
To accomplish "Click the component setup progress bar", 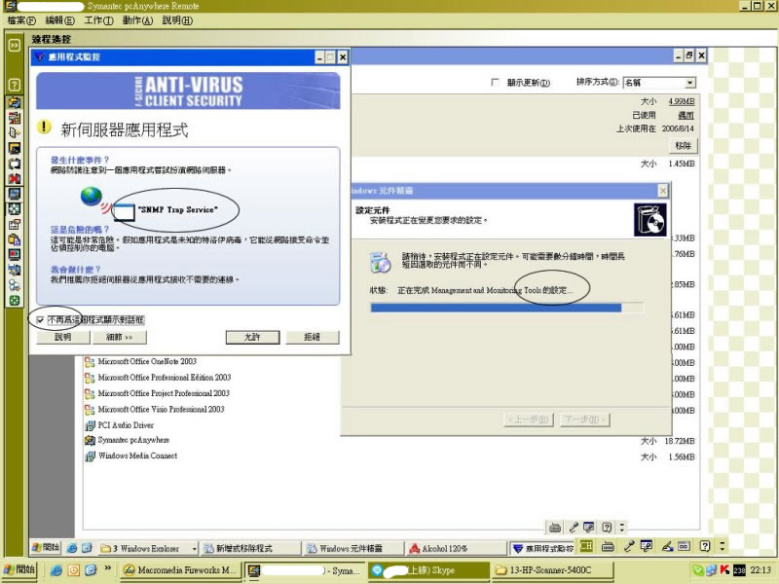I will point(506,308).
